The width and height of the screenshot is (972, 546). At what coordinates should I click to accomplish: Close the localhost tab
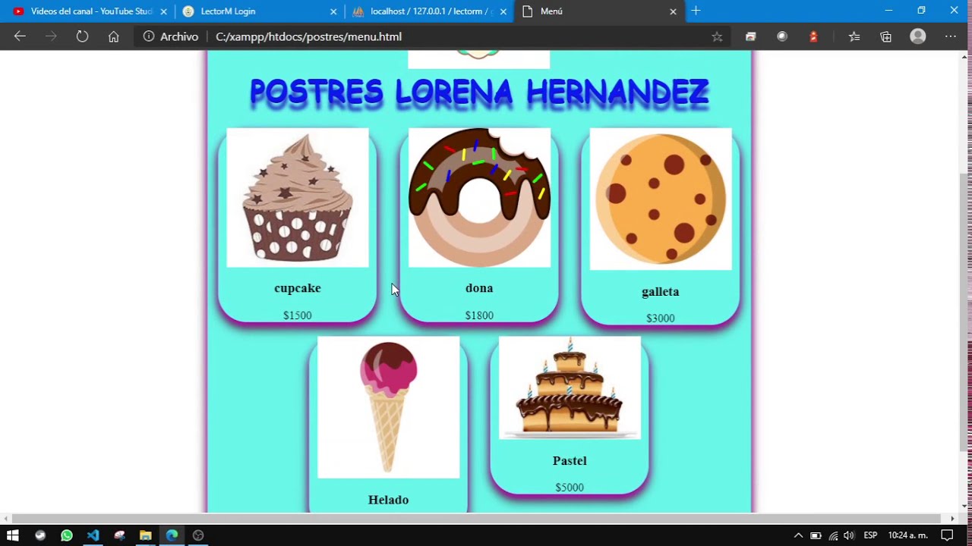point(503,11)
